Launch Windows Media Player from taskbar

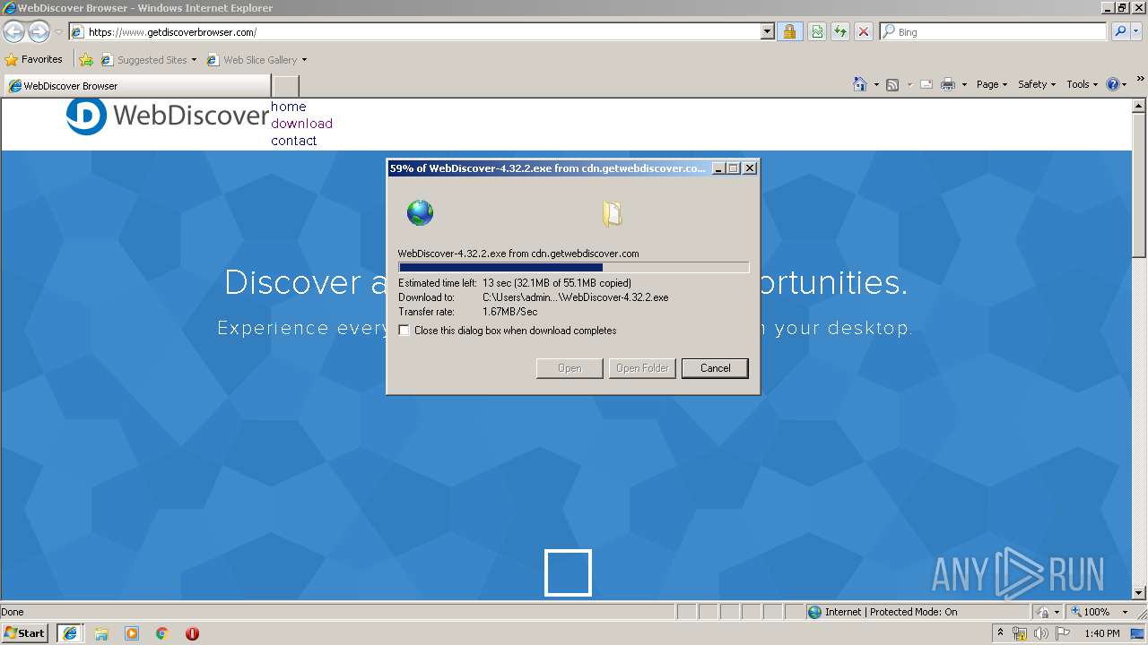click(x=132, y=633)
